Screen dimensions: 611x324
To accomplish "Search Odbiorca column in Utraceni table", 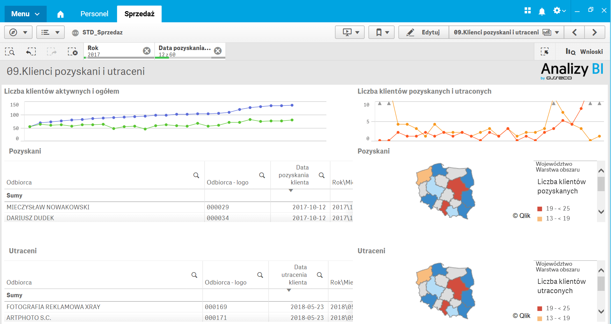I will 194,275.
